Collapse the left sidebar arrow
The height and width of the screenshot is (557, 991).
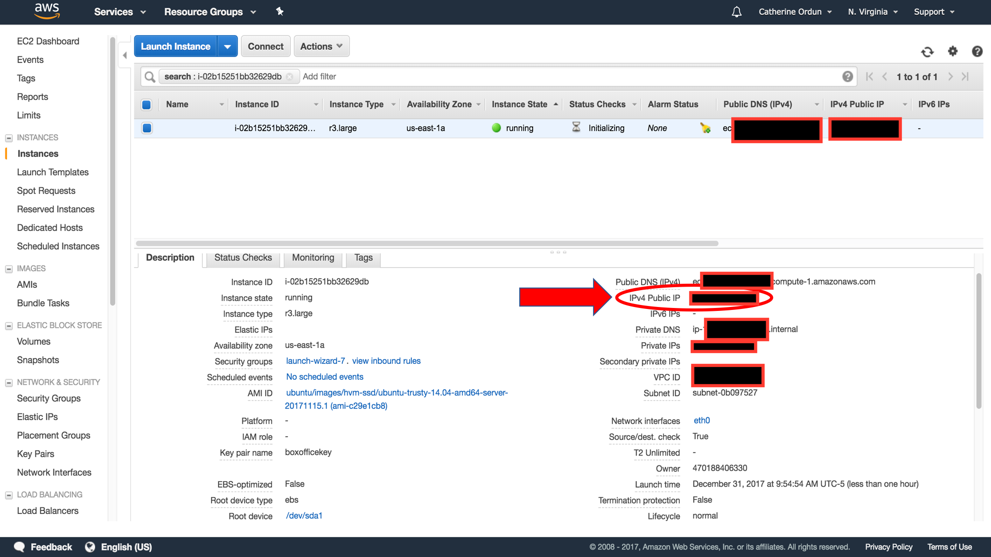click(x=125, y=55)
